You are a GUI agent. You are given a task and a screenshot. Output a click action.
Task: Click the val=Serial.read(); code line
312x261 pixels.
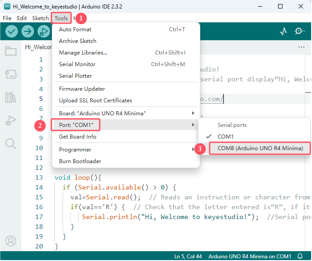(105, 198)
